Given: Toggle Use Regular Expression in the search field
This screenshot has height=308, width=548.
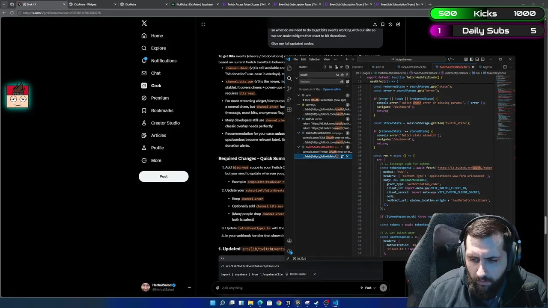Looking at the screenshot, I should (347, 74).
